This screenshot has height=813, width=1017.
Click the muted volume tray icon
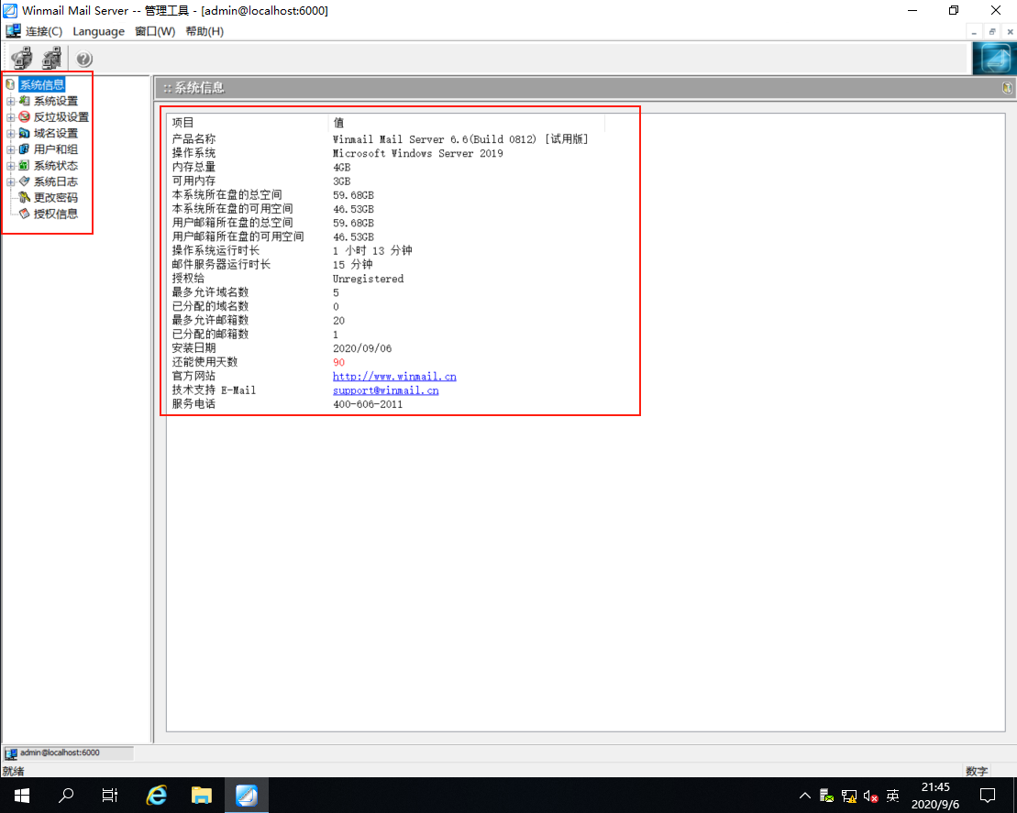click(870, 796)
